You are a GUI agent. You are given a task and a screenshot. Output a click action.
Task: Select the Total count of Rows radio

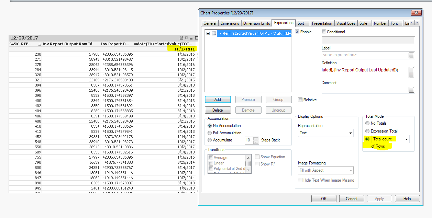(367, 139)
